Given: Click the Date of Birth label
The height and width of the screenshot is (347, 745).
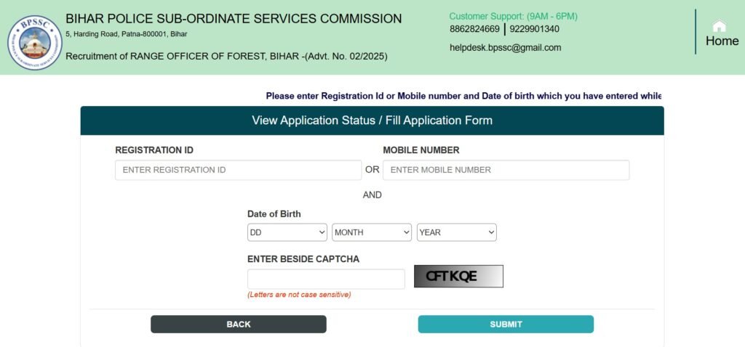Looking at the screenshot, I should [274, 214].
